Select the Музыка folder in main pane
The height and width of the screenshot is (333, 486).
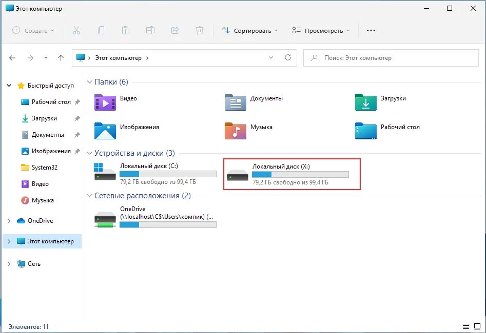click(248, 131)
